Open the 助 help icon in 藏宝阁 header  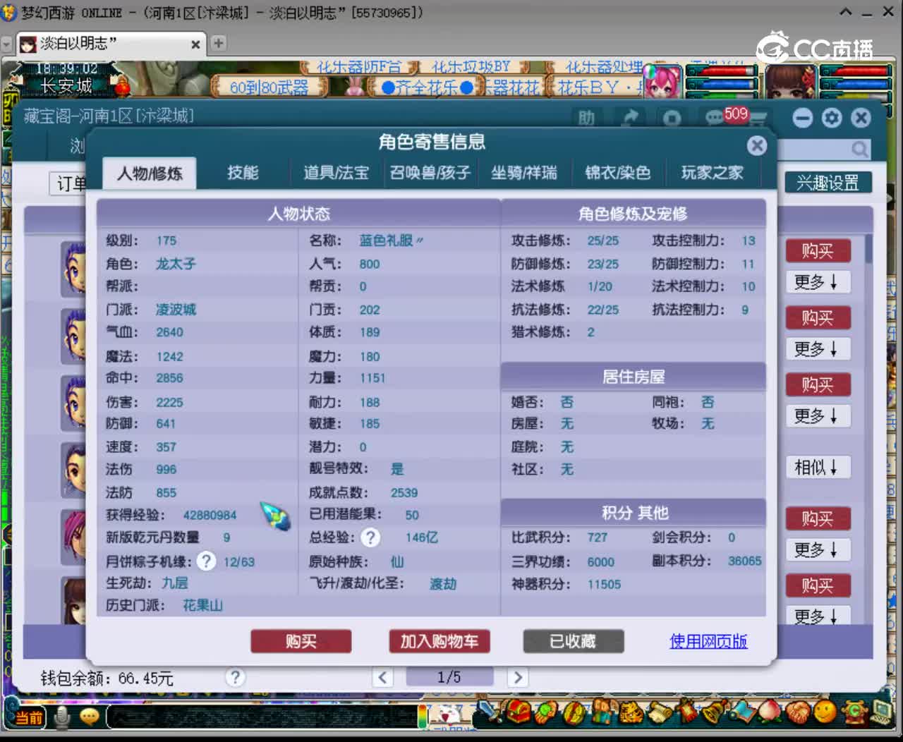(x=587, y=118)
